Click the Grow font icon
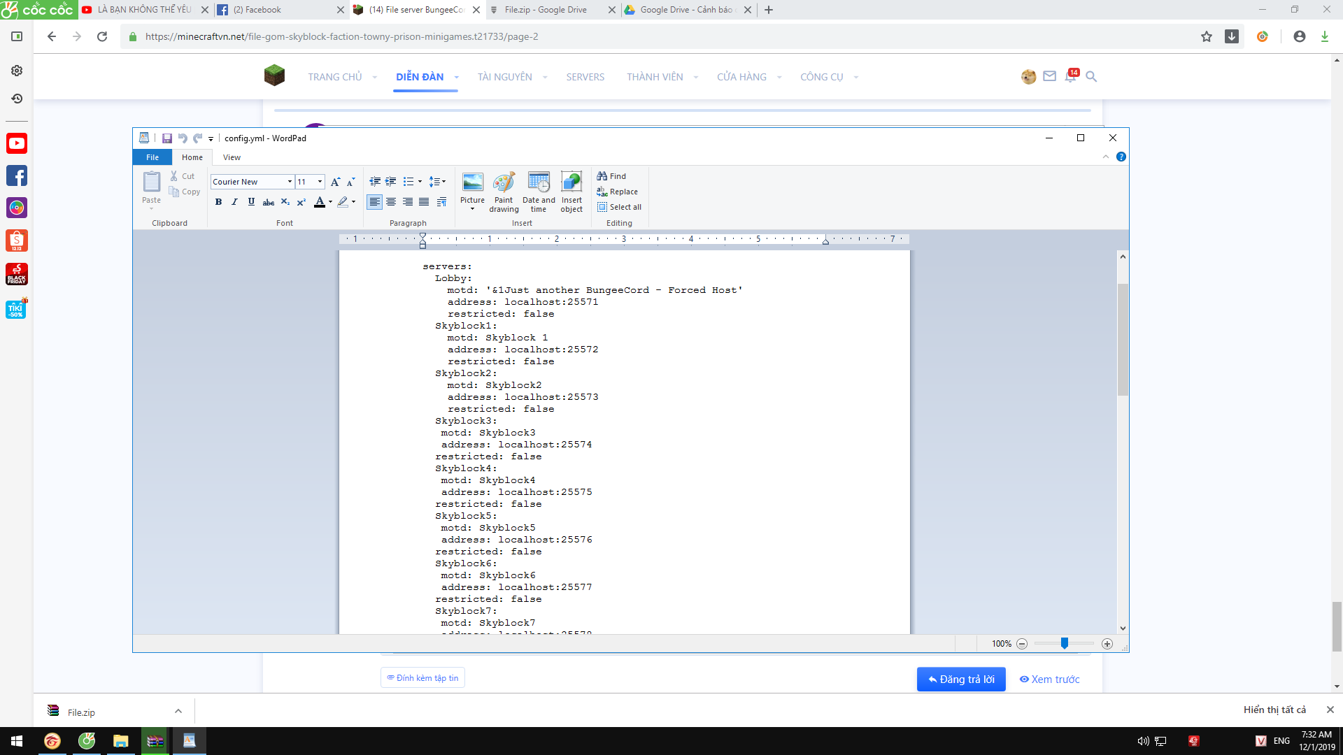Image resolution: width=1343 pixels, height=755 pixels. coord(335,182)
